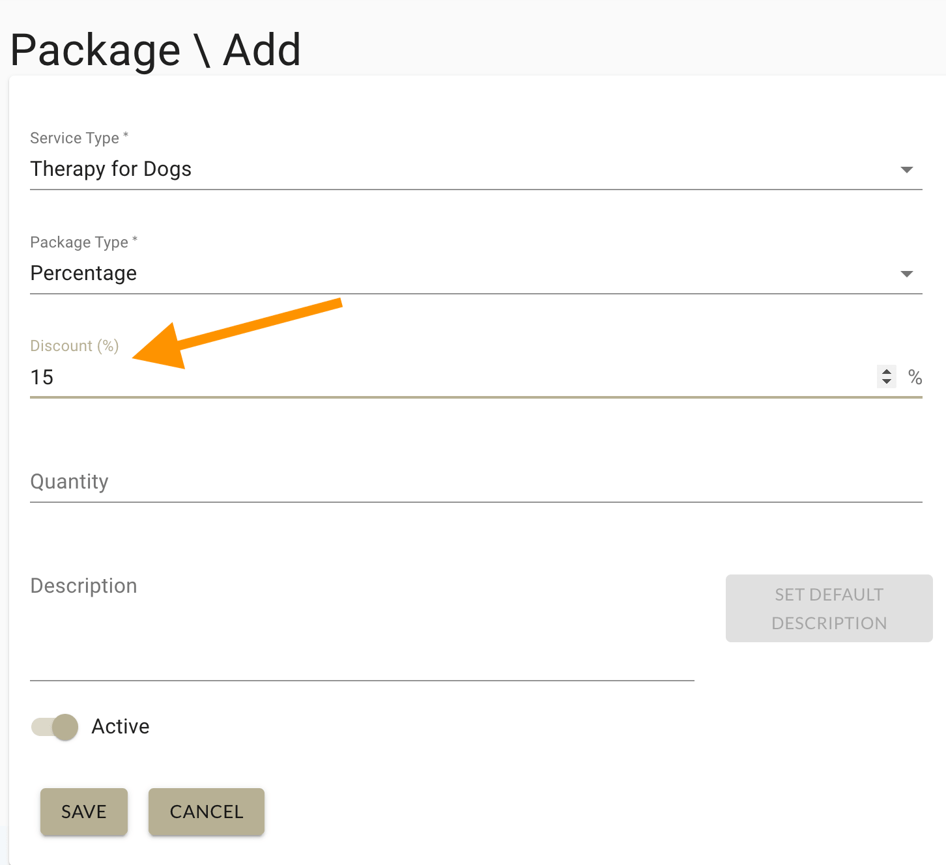Viewport: 946px width, 865px height.
Task: Select the discount value 15
Action: [42, 376]
